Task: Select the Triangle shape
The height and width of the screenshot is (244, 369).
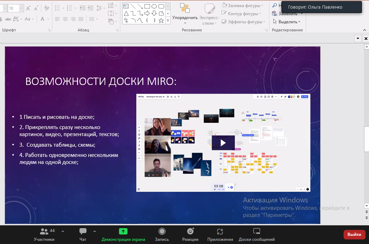Action: pos(126,13)
